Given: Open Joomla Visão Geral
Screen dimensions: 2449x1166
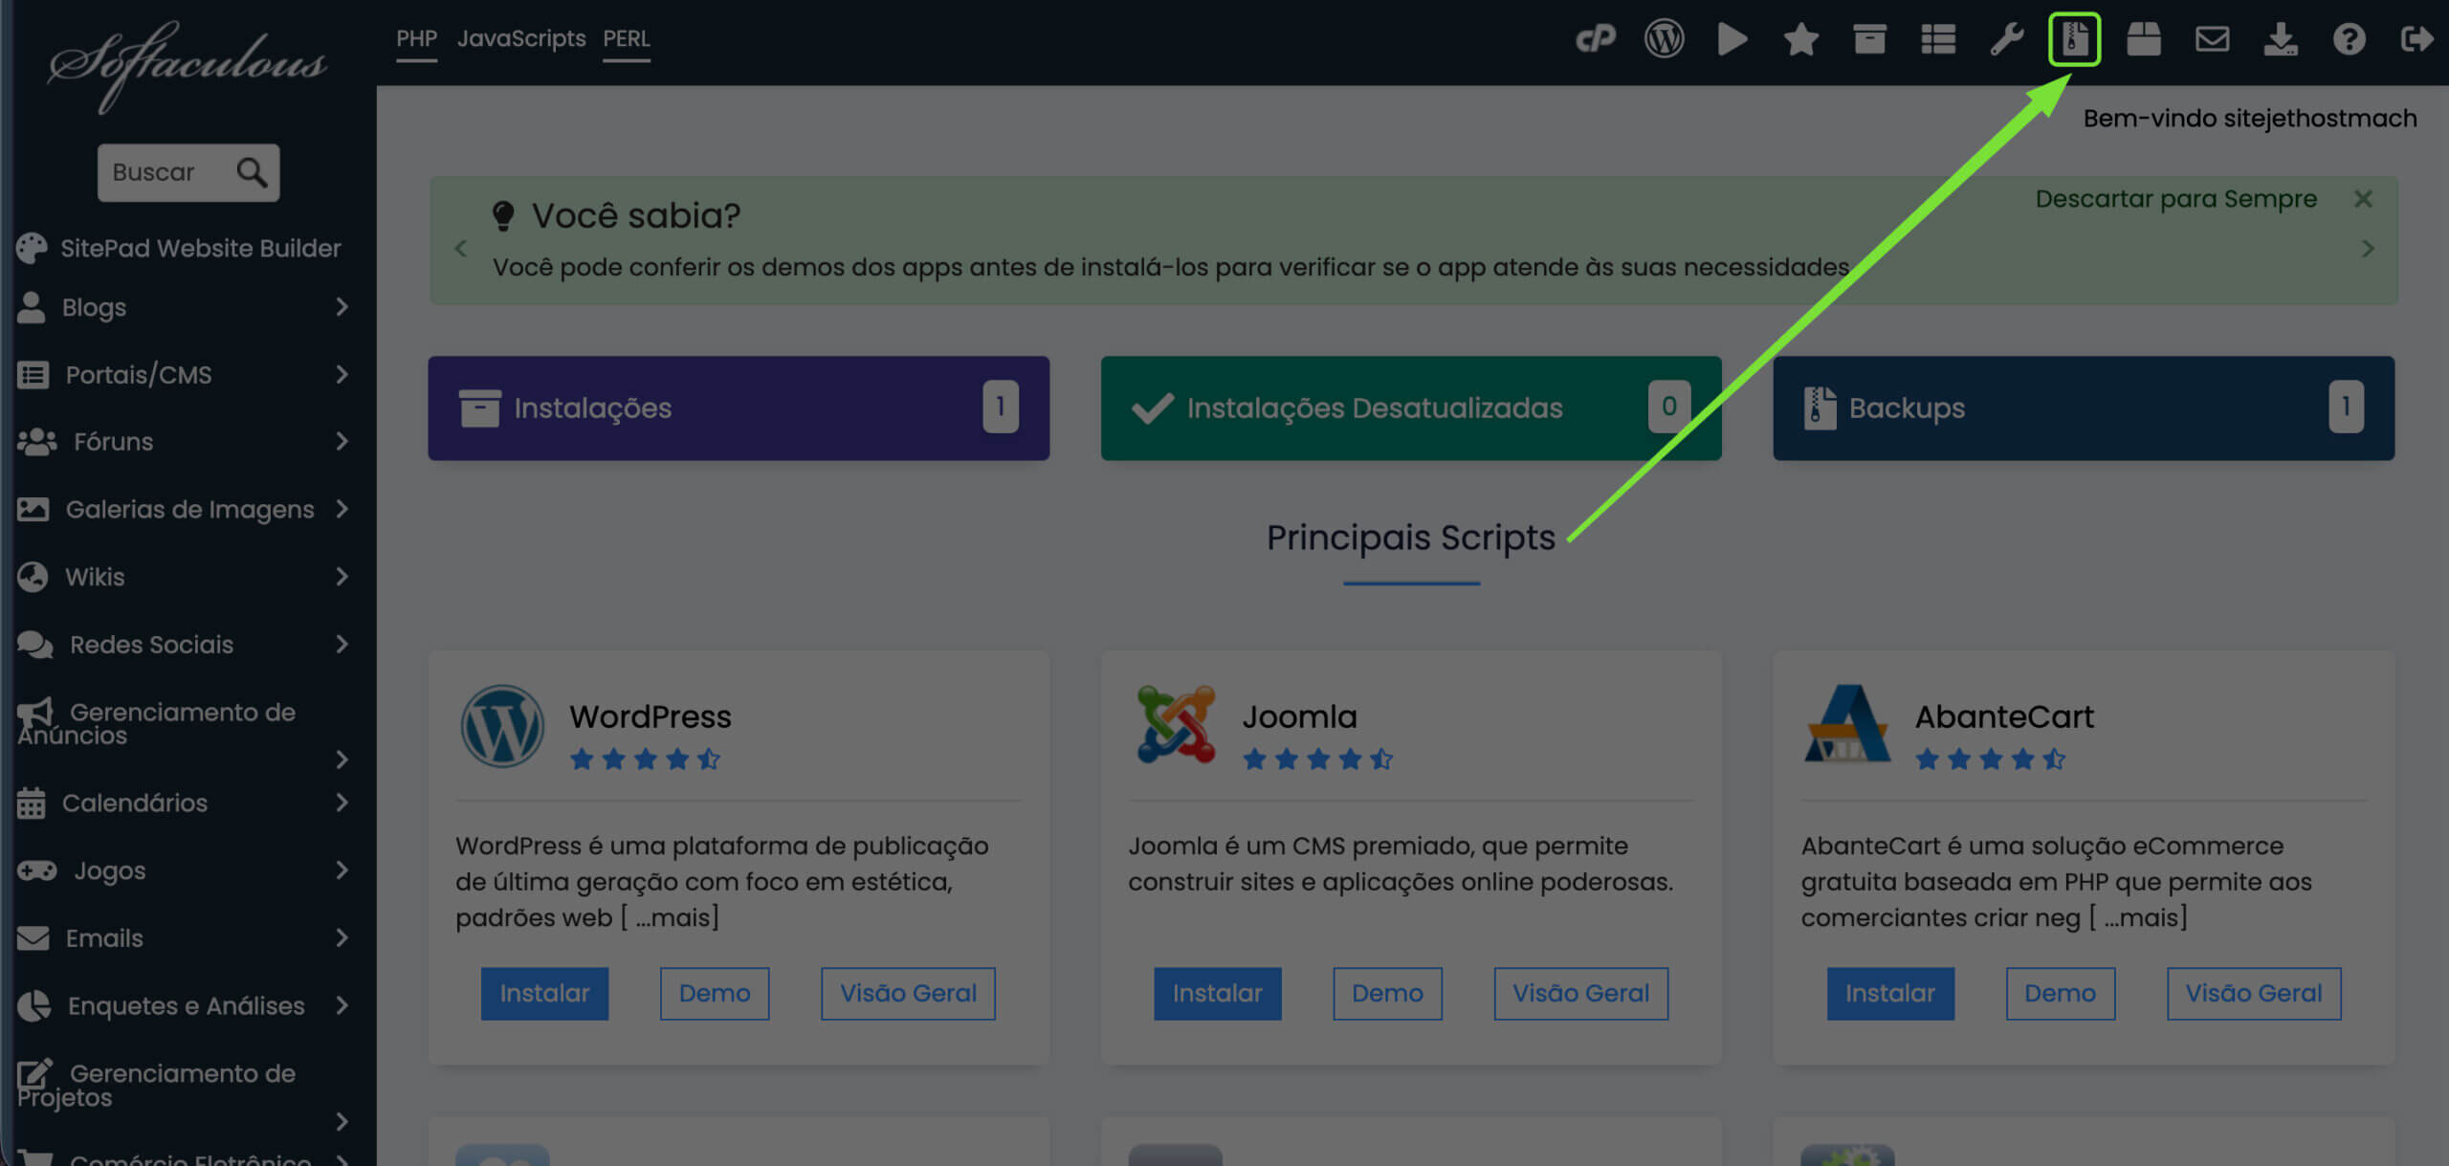Looking at the screenshot, I should click(x=1580, y=994).
